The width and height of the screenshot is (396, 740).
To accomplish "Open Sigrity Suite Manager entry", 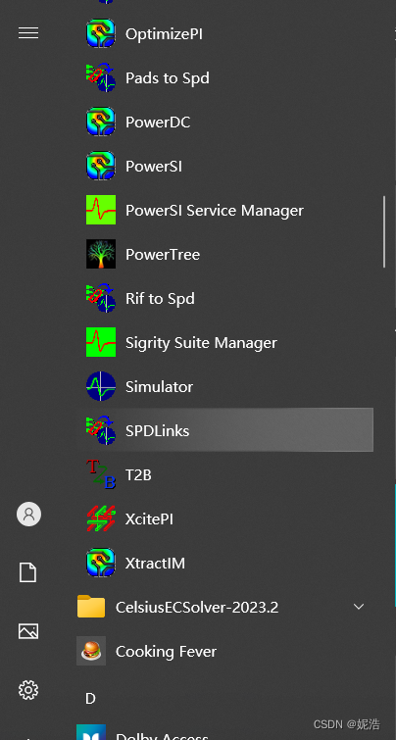I will coord(224,343).
